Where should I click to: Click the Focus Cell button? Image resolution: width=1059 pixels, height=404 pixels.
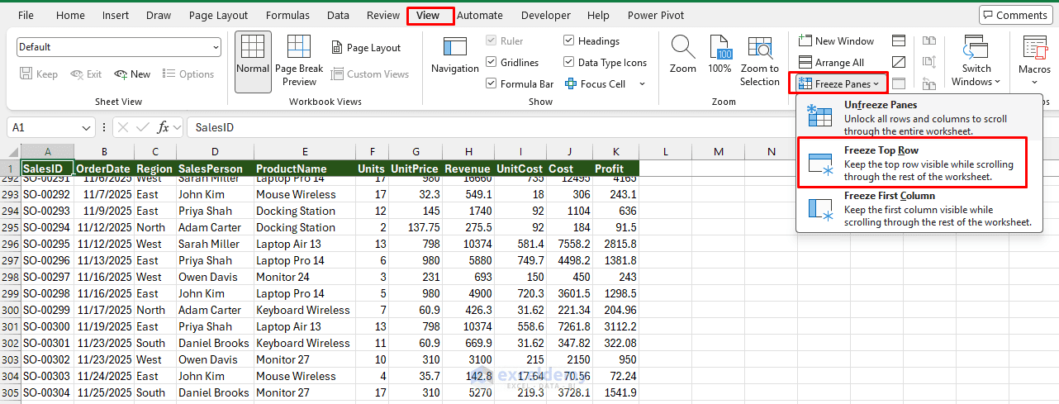595,84
